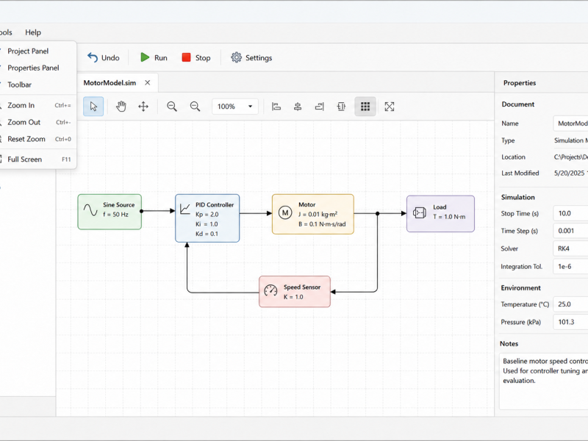Select the Load block title

point(440,207)
